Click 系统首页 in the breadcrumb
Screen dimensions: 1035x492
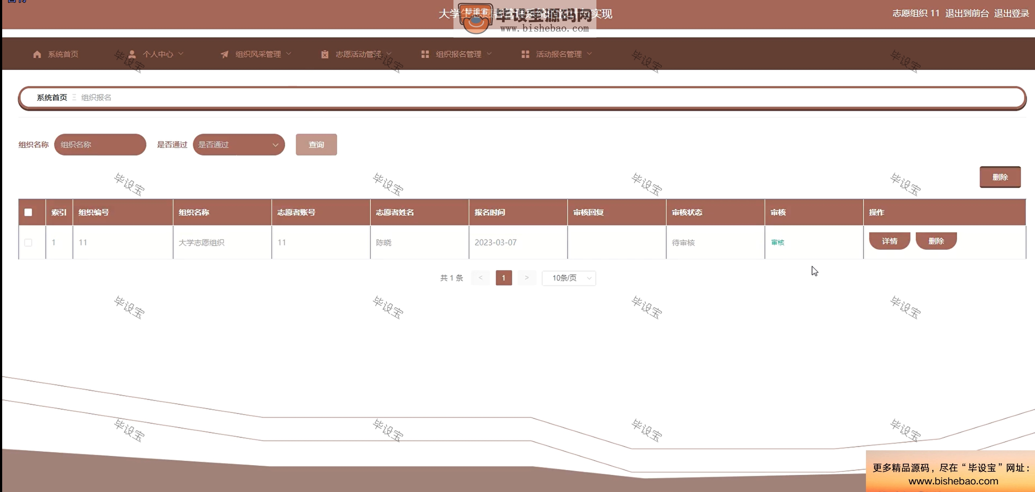pyautogui.click(x=52, y=98)
